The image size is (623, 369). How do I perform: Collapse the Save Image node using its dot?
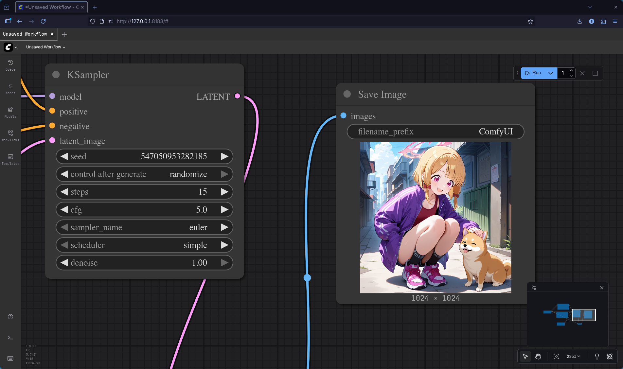(347, 94)
